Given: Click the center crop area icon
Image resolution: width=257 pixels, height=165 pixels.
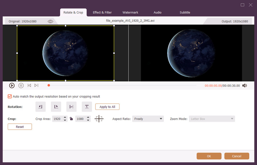Looking at the screenshot, I should [99, 119].
